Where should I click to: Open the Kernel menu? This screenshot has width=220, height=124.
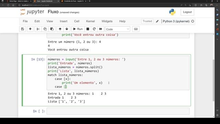(x=90, y=21)
